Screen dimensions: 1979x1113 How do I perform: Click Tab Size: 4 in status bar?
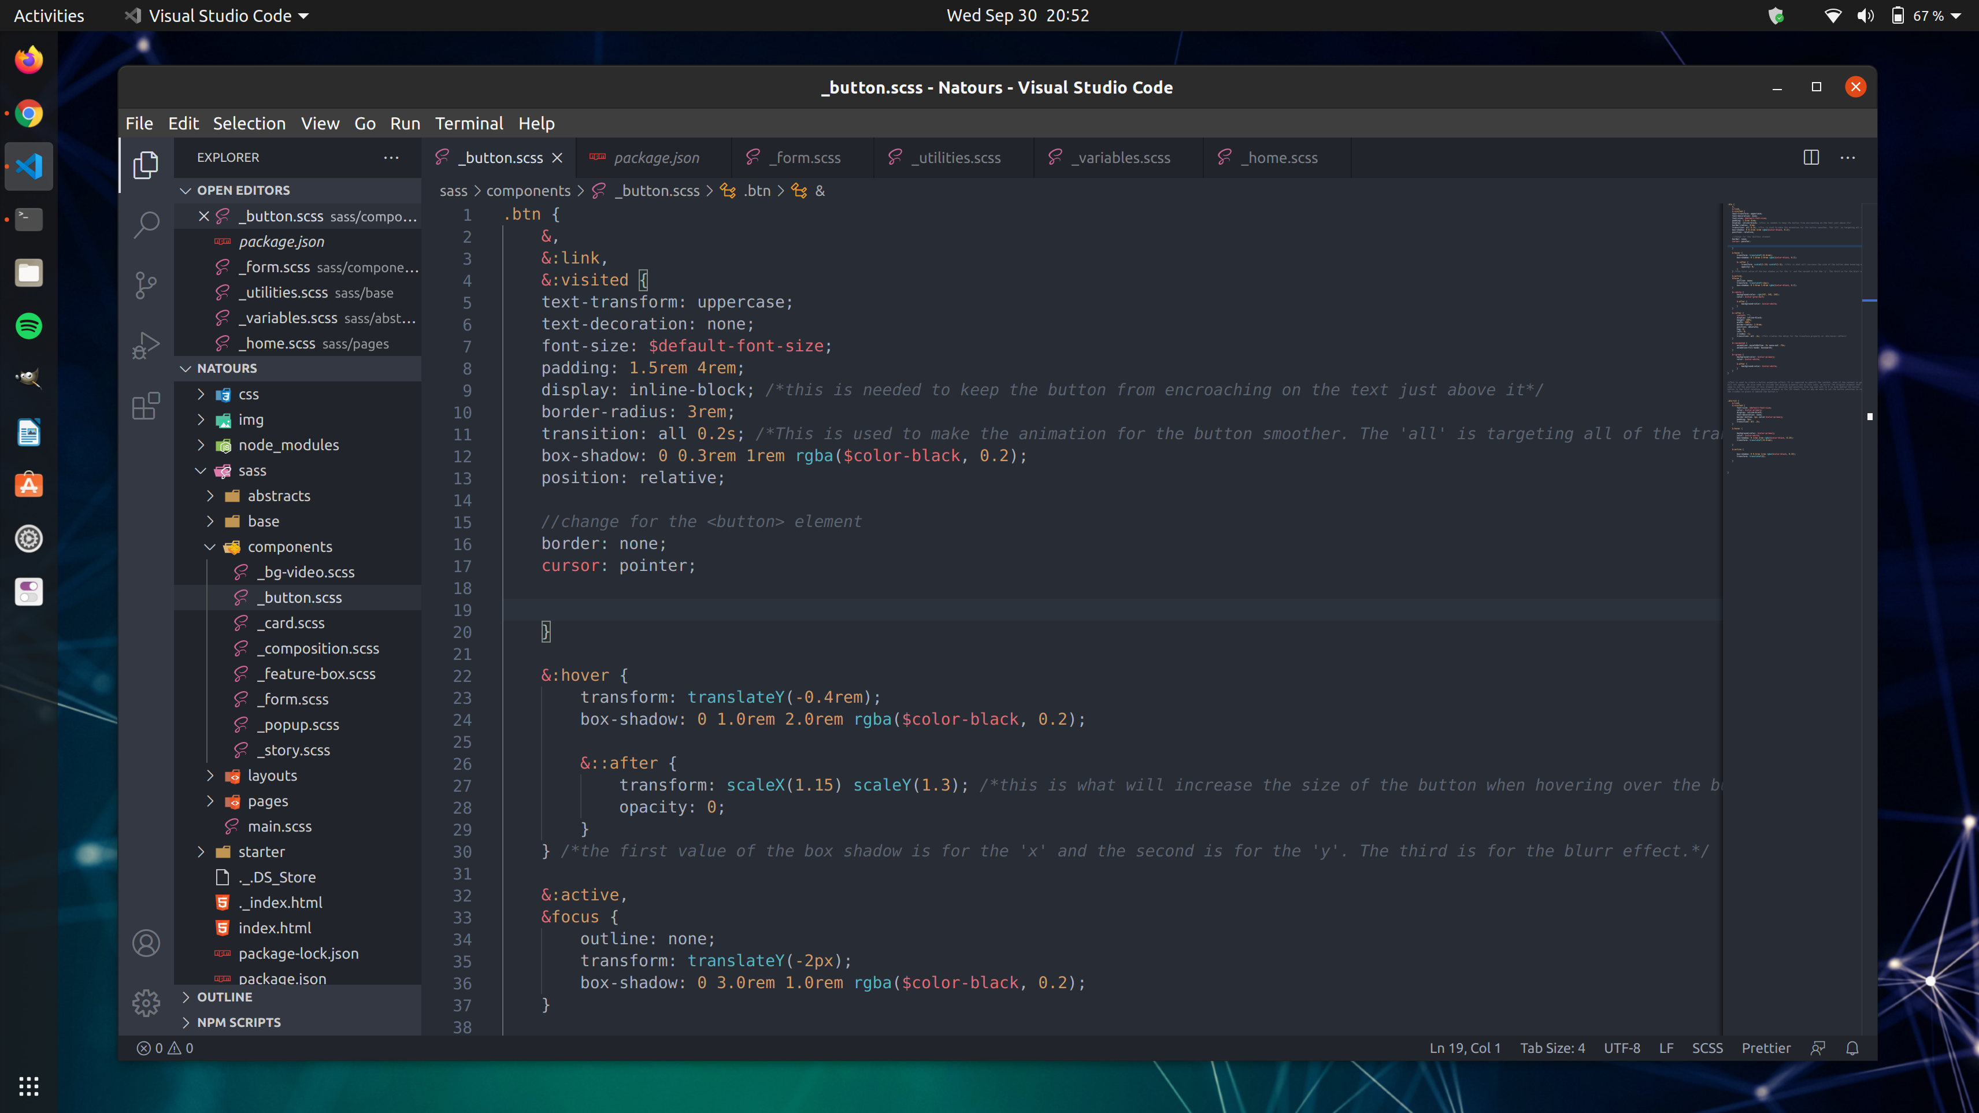click(1552, 1048)
